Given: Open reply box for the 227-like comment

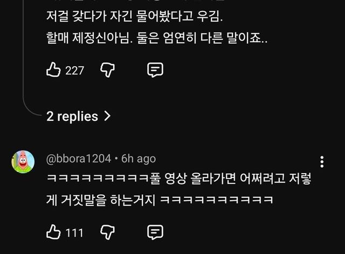Looking at the screenshot, I should [x=155, y=70].
